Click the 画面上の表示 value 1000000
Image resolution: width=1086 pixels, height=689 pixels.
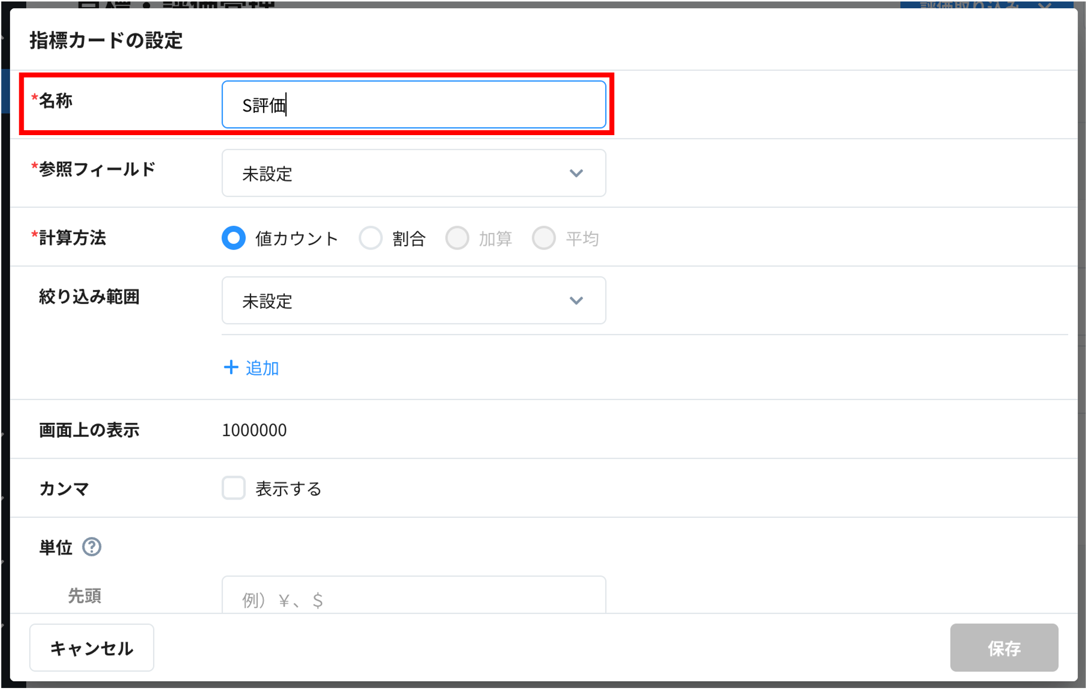click(255, 430)
